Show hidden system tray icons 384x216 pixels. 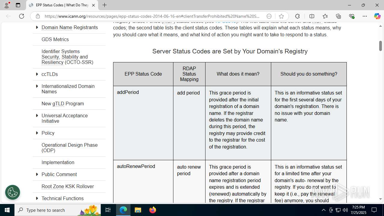pyautogui.click(x=323, y=210)
